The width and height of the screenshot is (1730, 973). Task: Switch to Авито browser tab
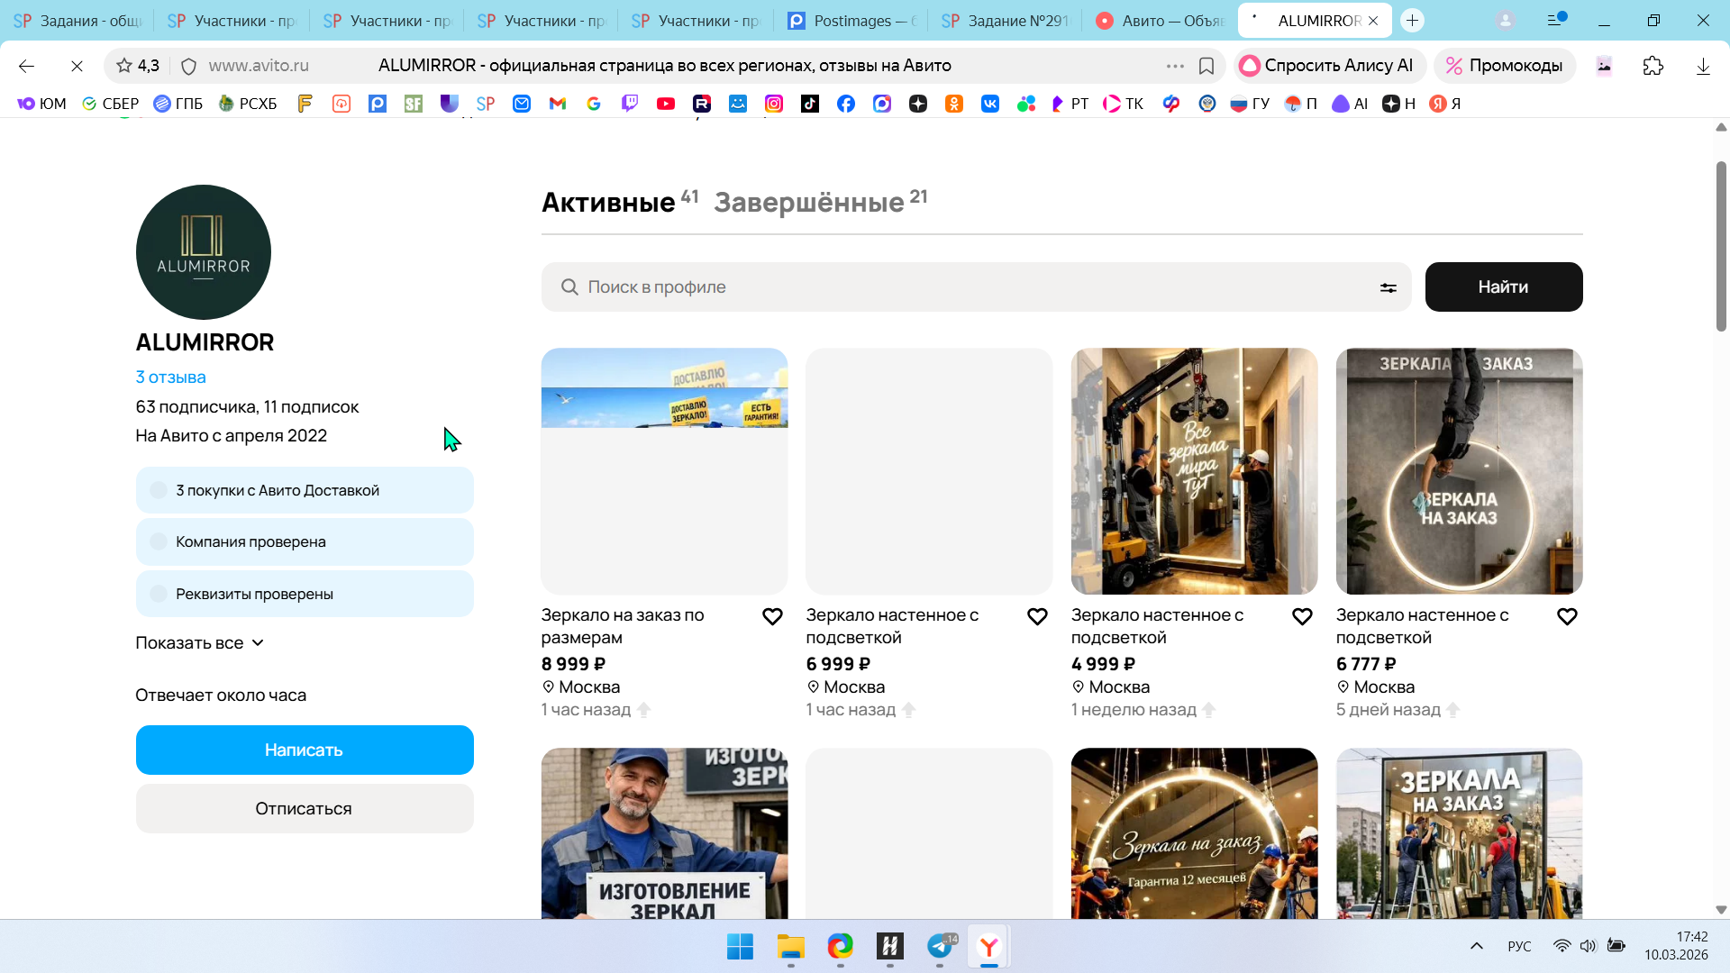(x=1161, y=21)
